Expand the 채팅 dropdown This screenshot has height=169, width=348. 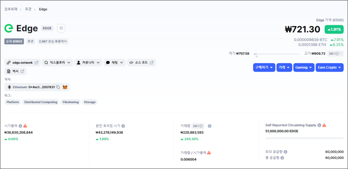[x=115, y=63]
